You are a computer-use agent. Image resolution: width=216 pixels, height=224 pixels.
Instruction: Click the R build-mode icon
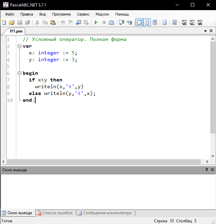(x=200, y=22)
